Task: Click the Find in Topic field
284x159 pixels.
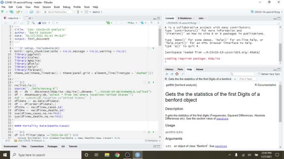Action: tap(247, 79)
